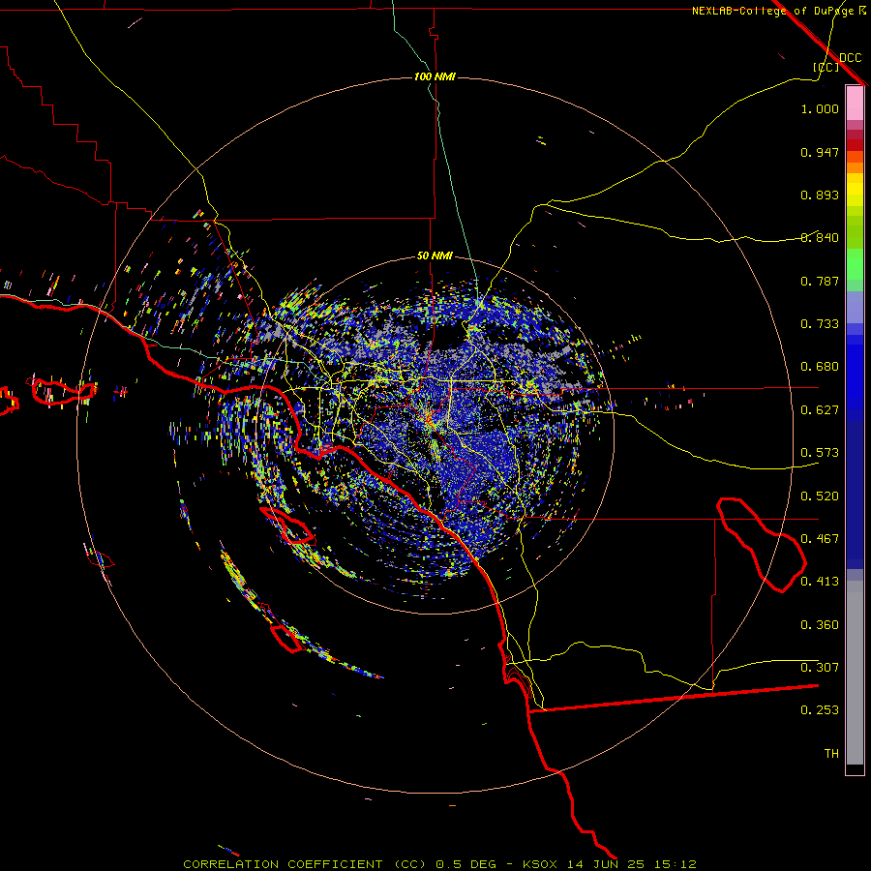Pick the light periwinkle swatch above 0.733

coord(855,307)
